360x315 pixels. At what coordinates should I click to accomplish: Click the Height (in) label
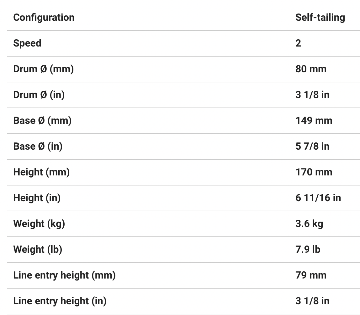(37, 198)
